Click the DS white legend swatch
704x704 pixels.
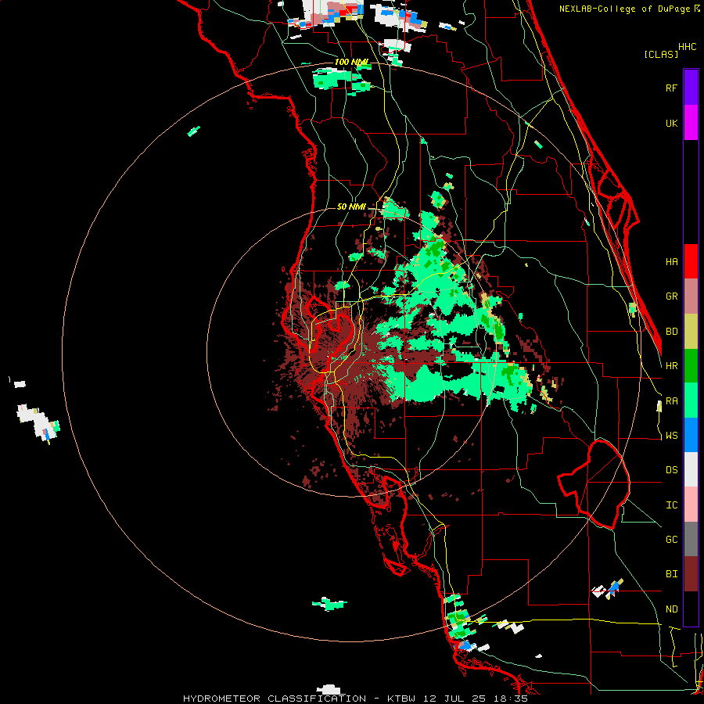tap(691, 469)
